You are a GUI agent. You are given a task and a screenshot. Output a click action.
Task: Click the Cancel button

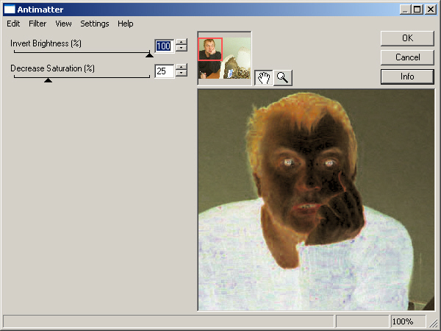(407, 57)
